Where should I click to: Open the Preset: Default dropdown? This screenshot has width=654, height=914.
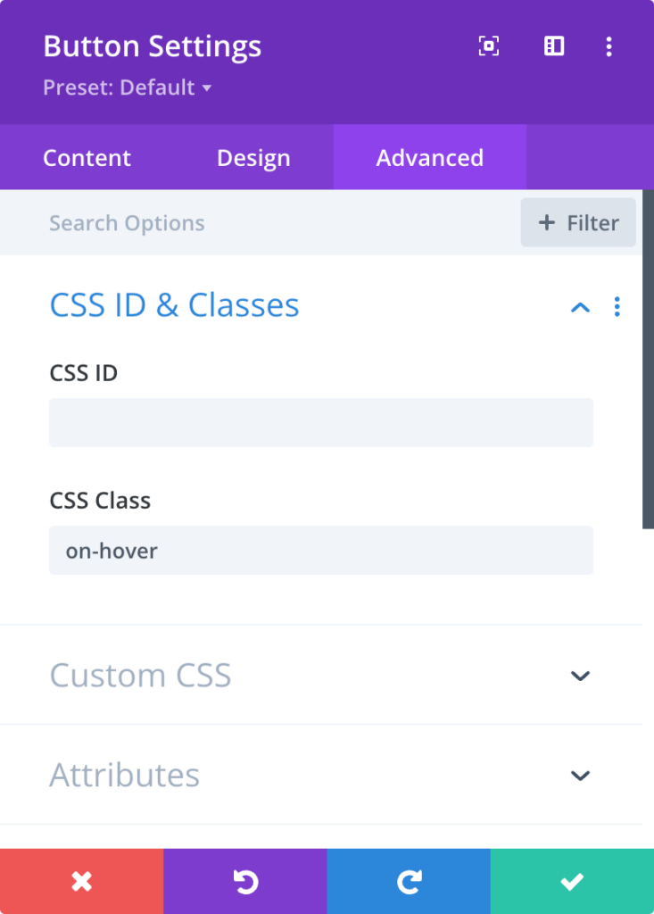tap(127, 87)
